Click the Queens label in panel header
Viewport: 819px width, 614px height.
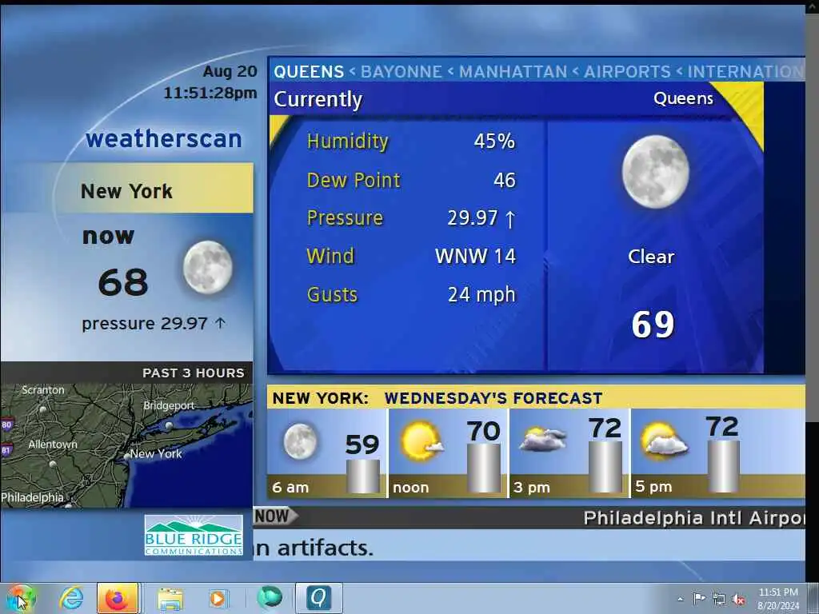pyautogui.click(x=683, y=98)
